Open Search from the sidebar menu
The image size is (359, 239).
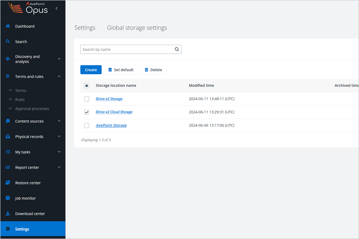(21, 41)
